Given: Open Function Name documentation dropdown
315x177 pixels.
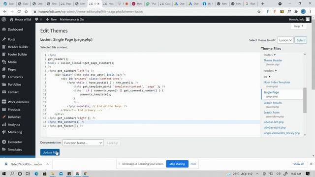Looking at the screenshot, I should [83, 143].
